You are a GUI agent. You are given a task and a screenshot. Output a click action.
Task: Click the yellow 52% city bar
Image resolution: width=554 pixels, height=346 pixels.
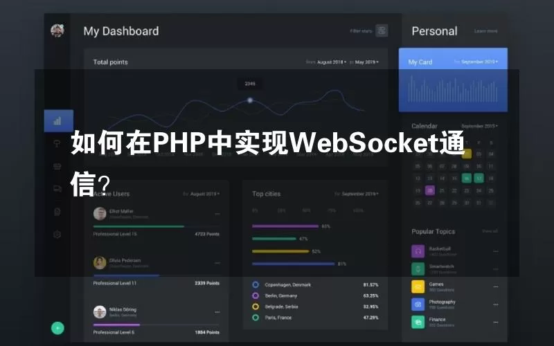(280, 251)
